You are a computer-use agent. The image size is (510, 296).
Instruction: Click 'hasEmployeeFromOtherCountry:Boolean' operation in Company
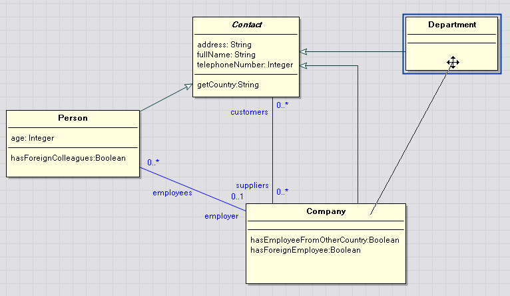pyautogui.click(x=325, y=240)
